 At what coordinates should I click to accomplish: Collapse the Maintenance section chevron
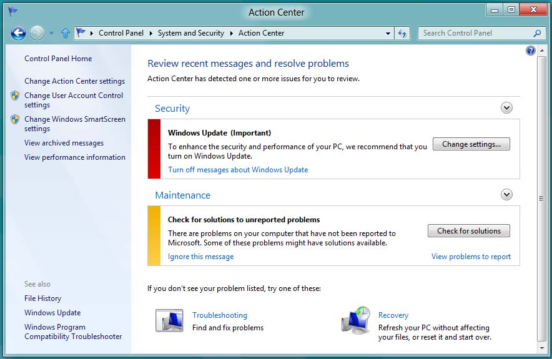point(506,195)
